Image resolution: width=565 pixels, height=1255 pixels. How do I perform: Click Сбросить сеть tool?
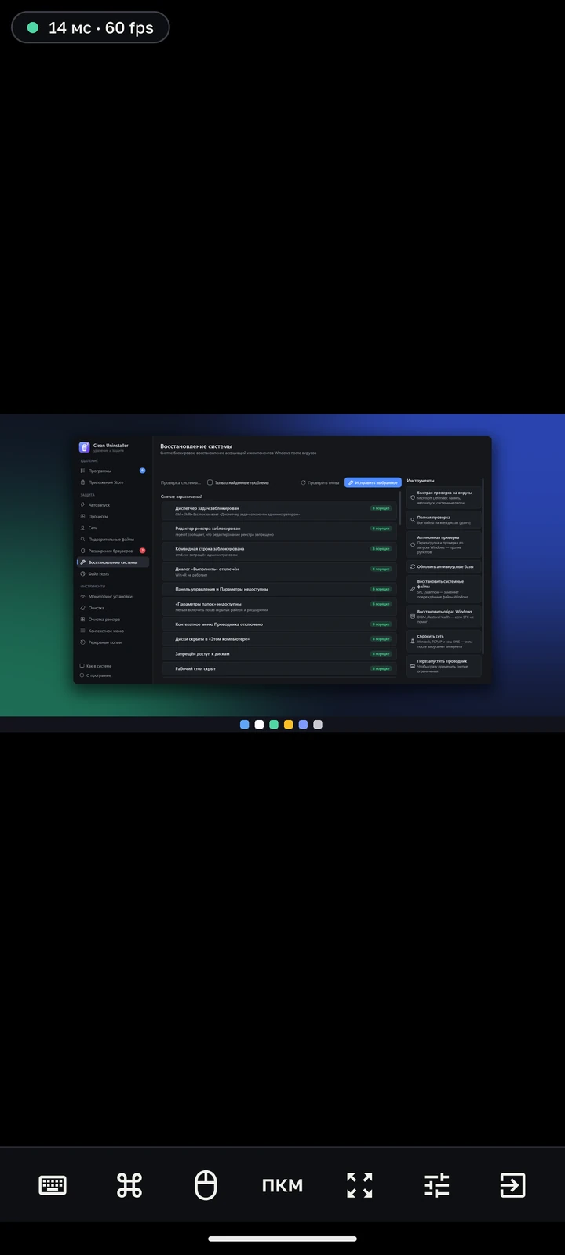pyautogui.click(x=443, y=641)
